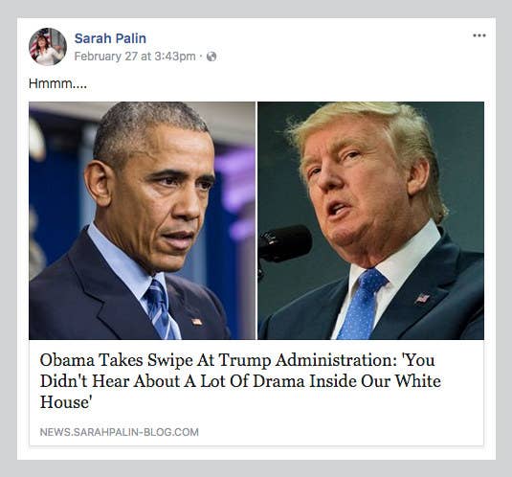Click the headline line starting 'Didn't Hear About'
The width and height of the screenshot is (512, 477).
click(240, 381)
